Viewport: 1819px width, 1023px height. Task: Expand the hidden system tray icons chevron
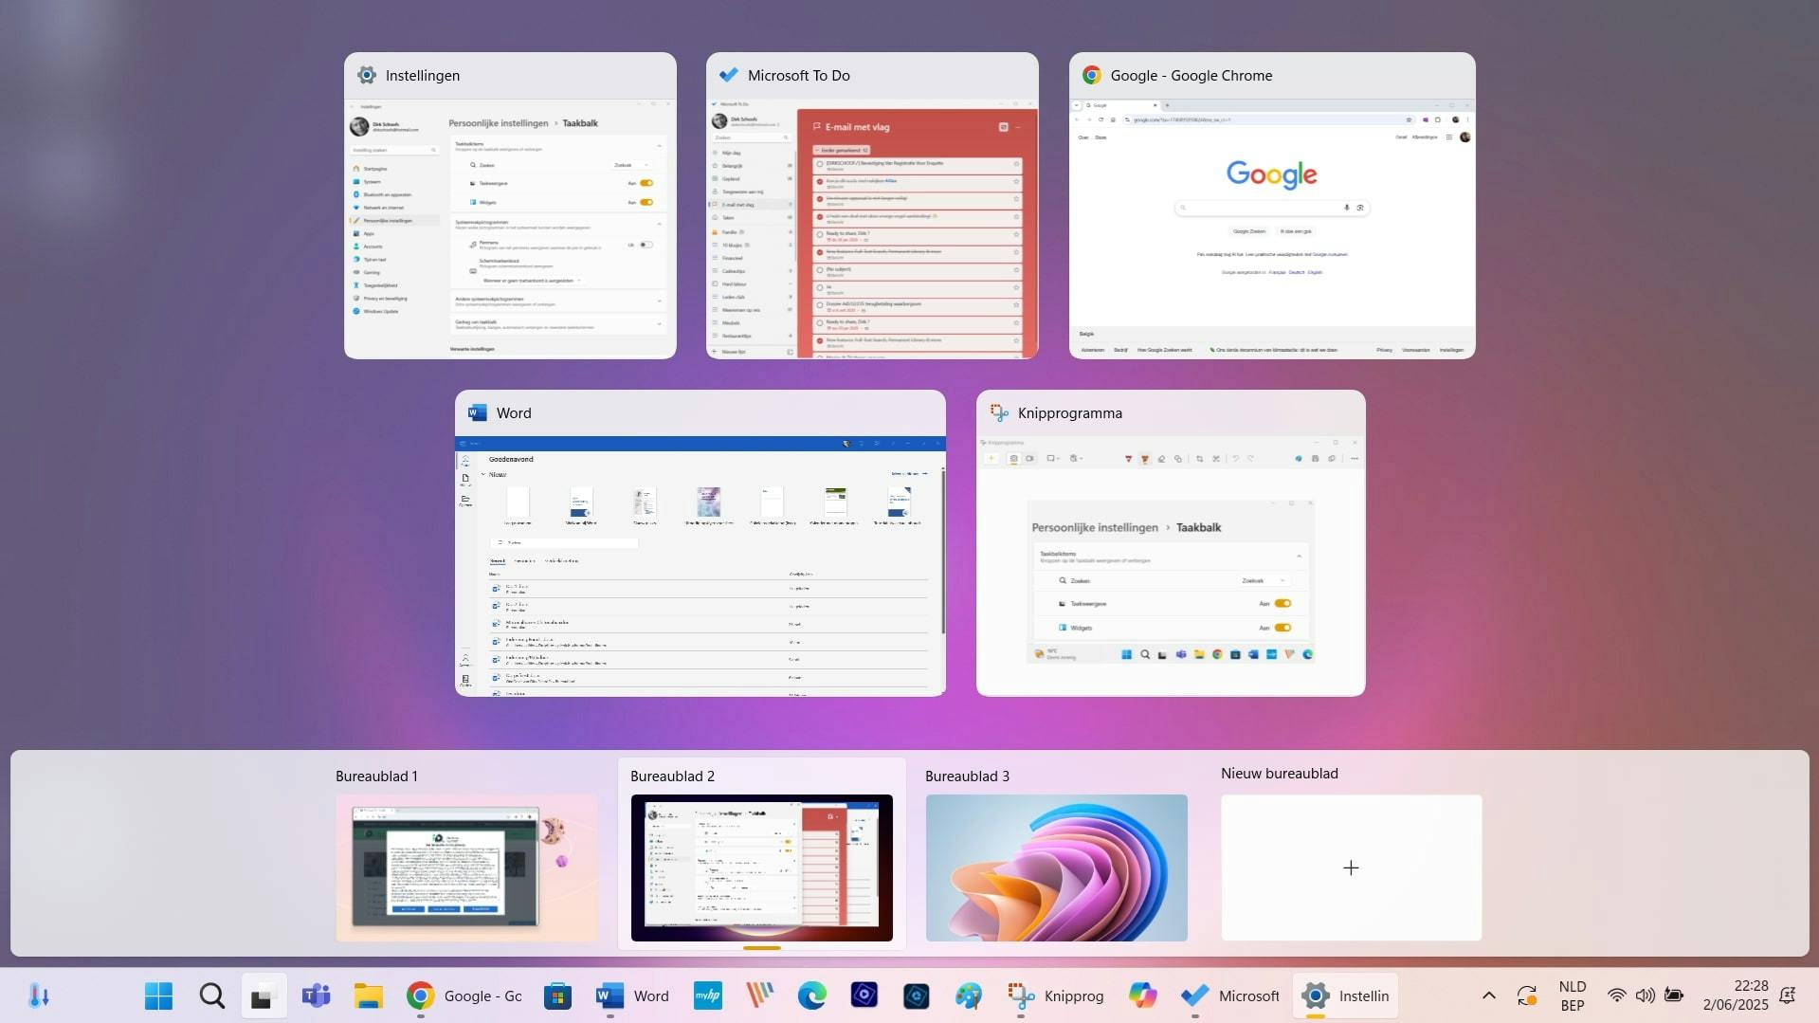(1489, 996)
